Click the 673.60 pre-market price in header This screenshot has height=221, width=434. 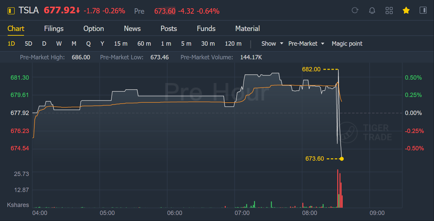click(x=165, y=11)
